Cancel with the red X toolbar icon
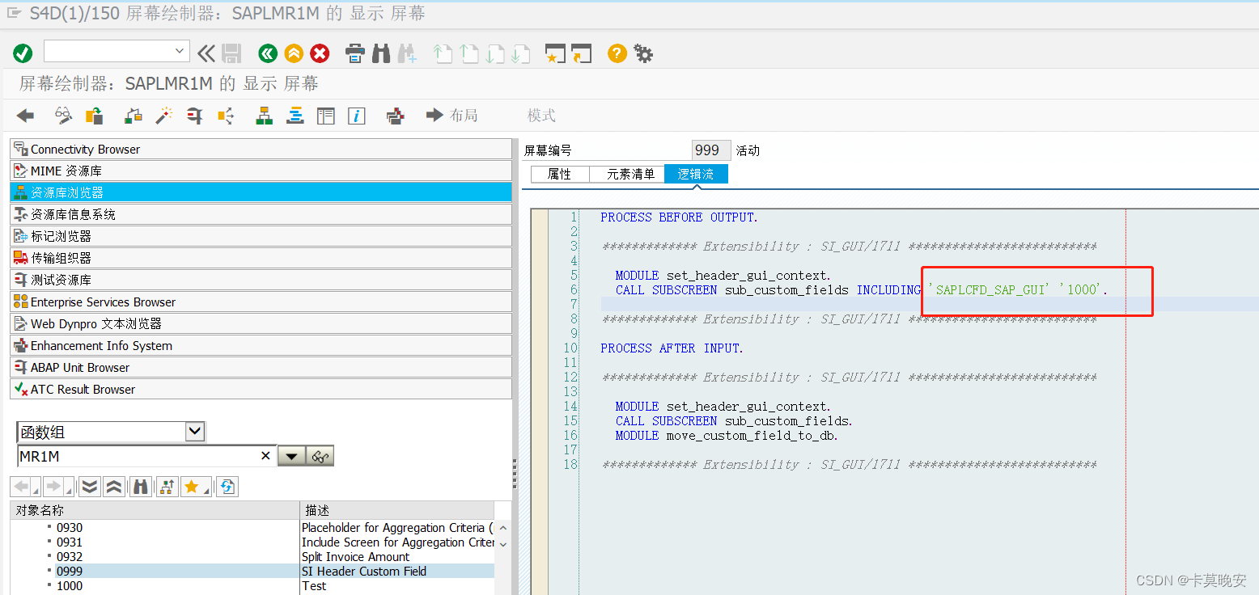 pyautogui.click(x=320, y=53)
